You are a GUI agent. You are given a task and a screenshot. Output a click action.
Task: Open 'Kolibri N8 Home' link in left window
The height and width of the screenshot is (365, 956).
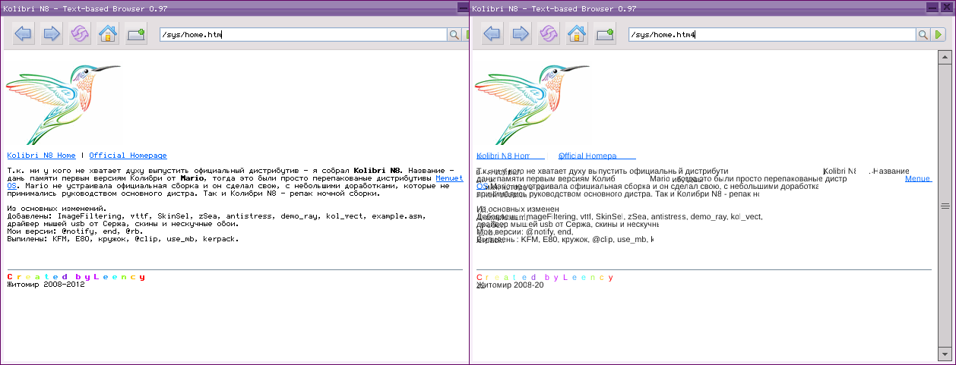click(41, 156)
